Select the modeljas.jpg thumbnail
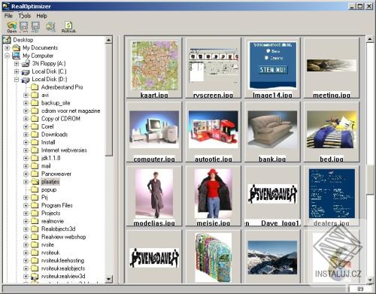The image size is (376, 294). pyautogui.click(x=154, y=193)
